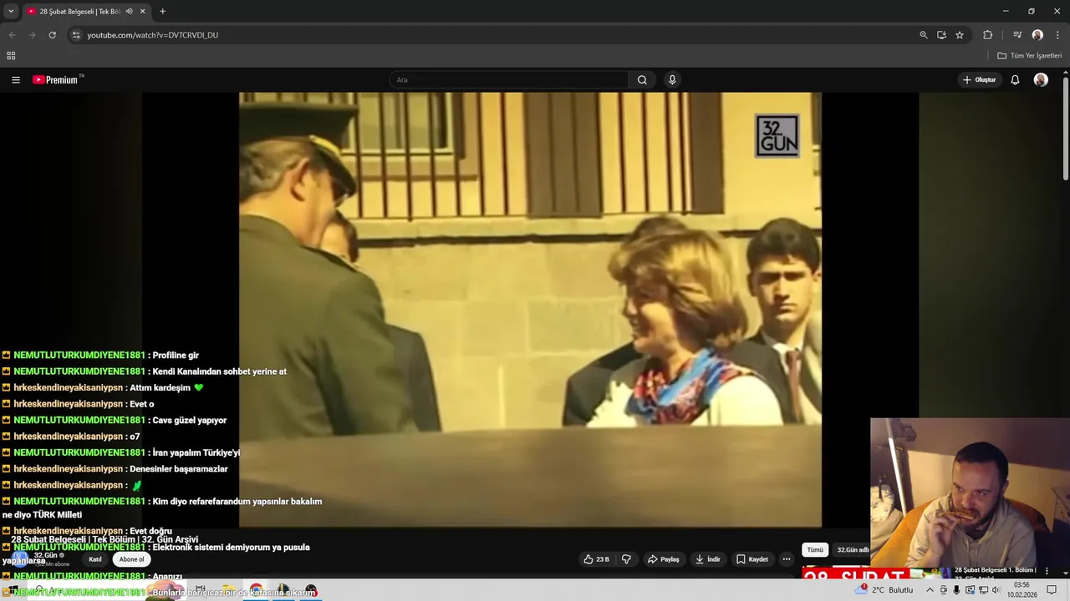
Task: Start a voice search with the microphone
Action: click(672, 80)
